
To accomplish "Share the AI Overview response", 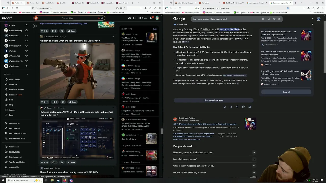I will (237, 107).
